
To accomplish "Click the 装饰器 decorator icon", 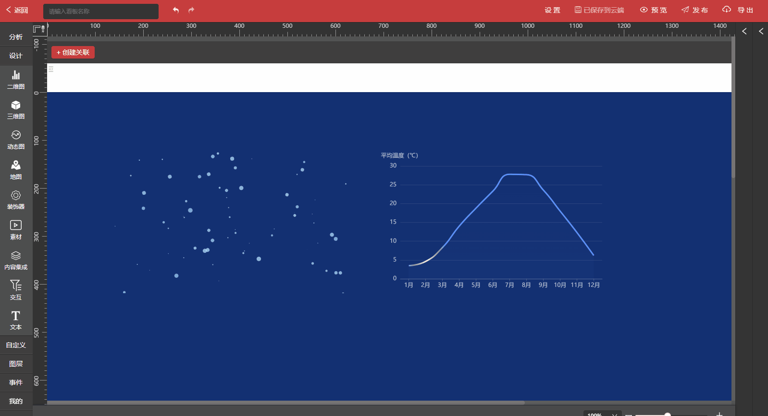I will point(16,200).
